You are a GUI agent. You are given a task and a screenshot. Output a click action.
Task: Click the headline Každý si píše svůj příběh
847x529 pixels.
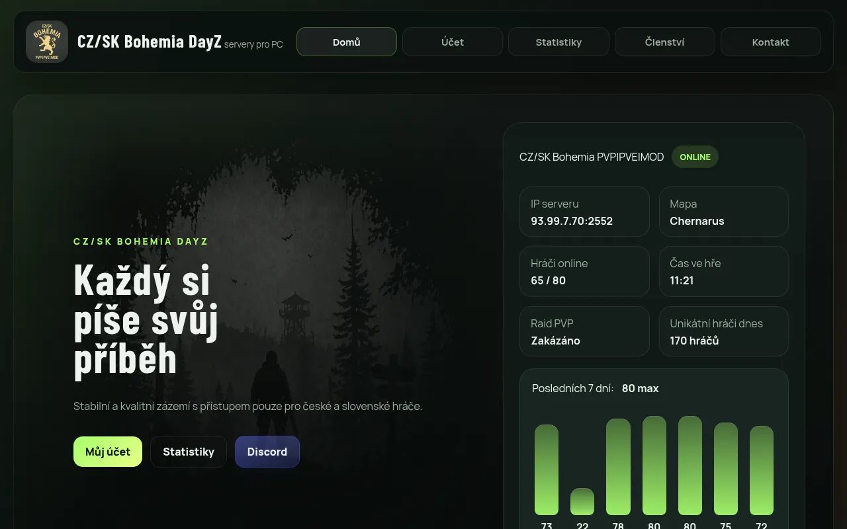click(x=146, y=319)
